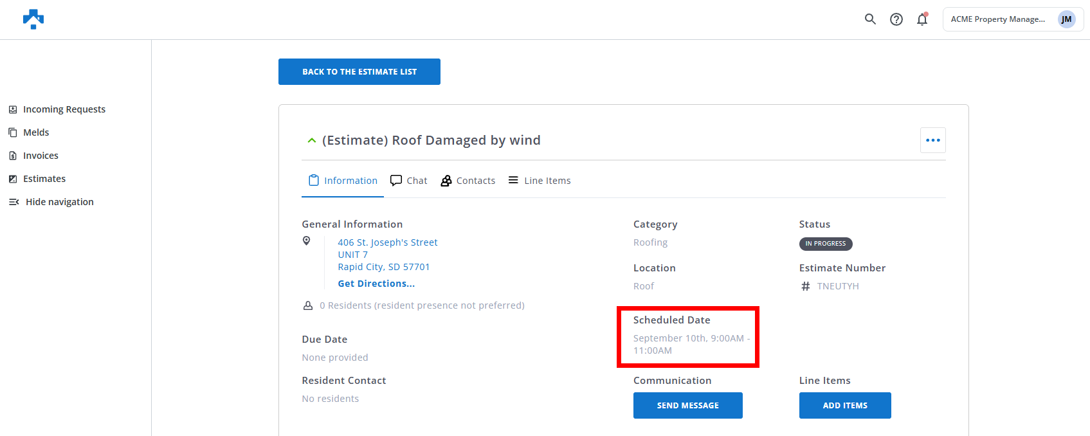Go to Incoming Requests
This screenshot has width=1090, height=436.
click(x=57, y=109)
